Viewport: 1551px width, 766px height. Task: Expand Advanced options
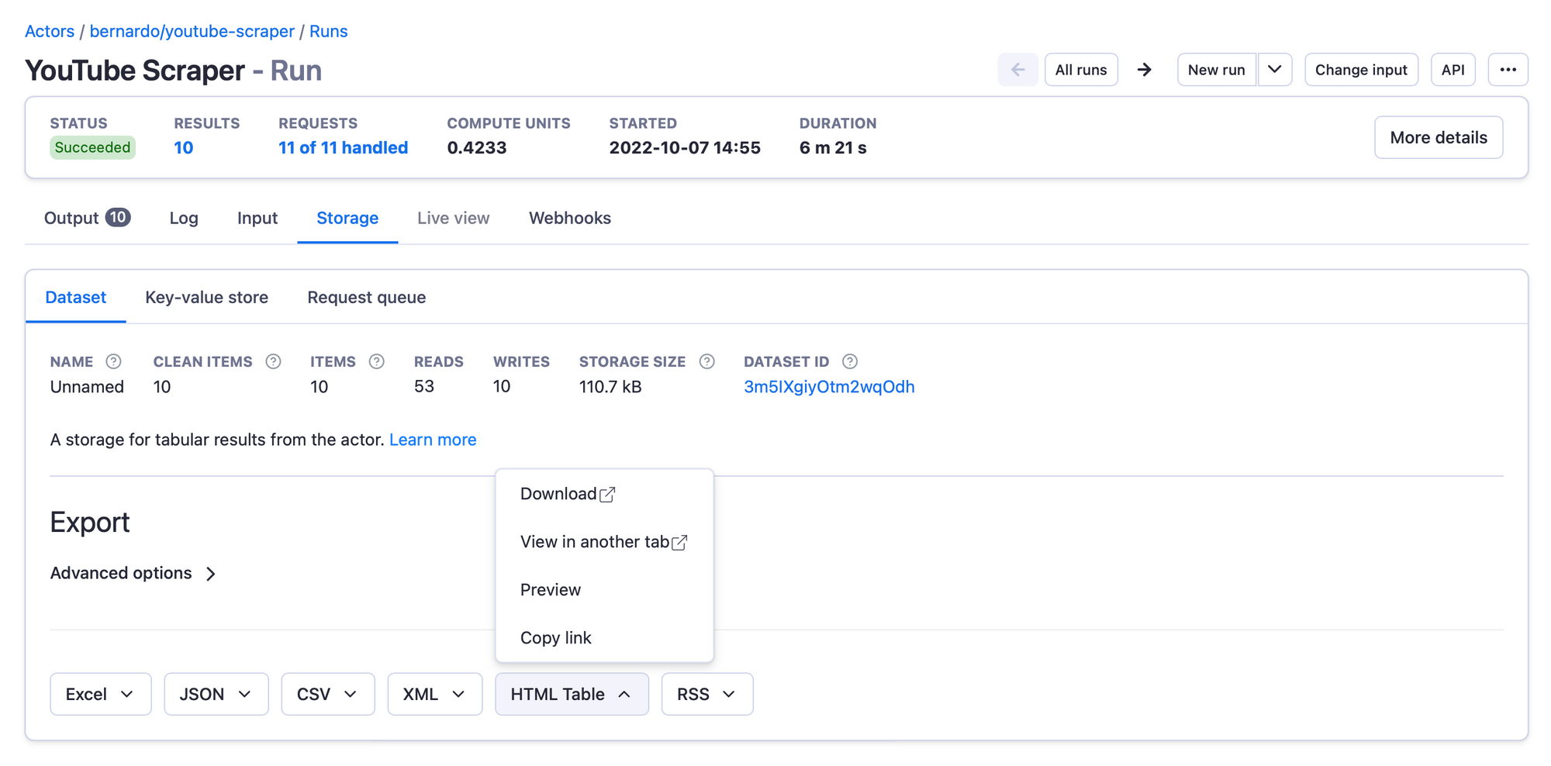tap(133, 573)
